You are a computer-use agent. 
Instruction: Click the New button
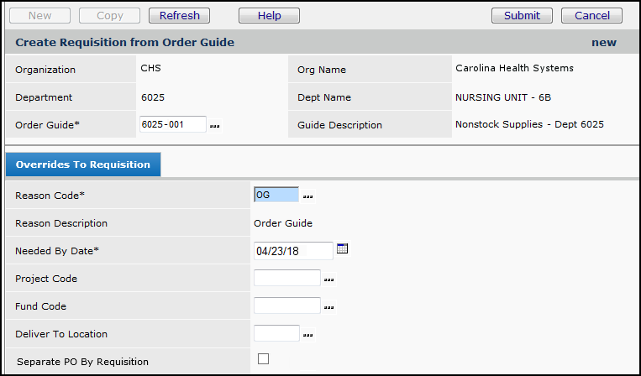click(x=39, y=15)
